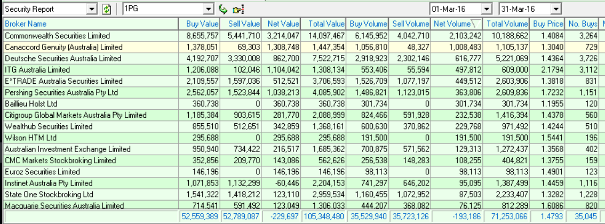Click the Net Volume sorted column header
The image size is (605, 224).
(x=457, y=24)
